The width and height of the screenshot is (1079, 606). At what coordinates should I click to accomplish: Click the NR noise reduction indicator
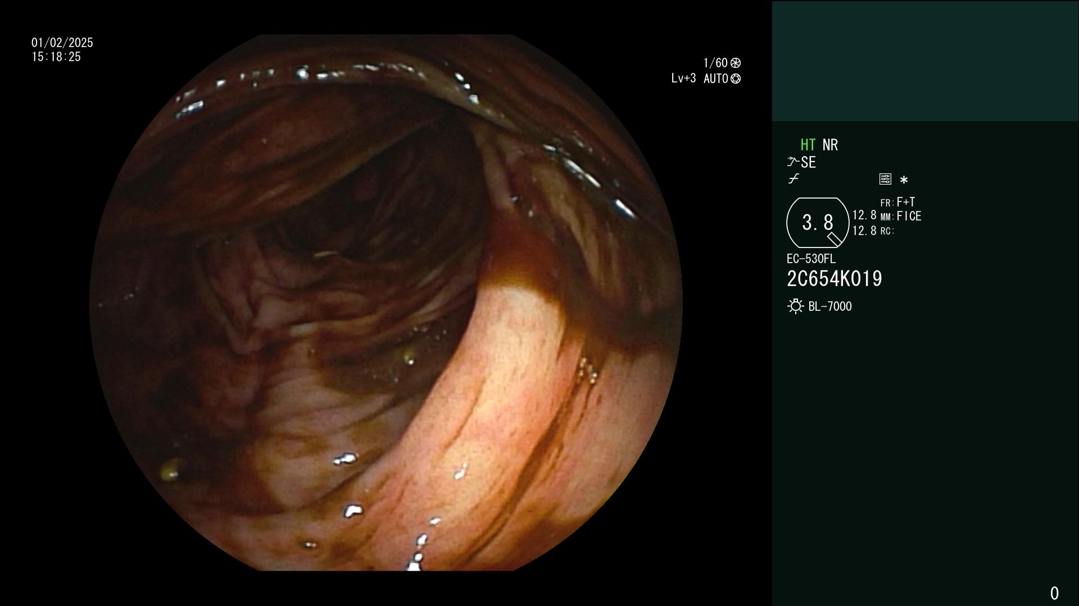pos(830,145)
